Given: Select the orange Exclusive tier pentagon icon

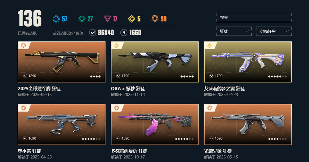Looking at the screenshot, I should [x=155, y=19].
